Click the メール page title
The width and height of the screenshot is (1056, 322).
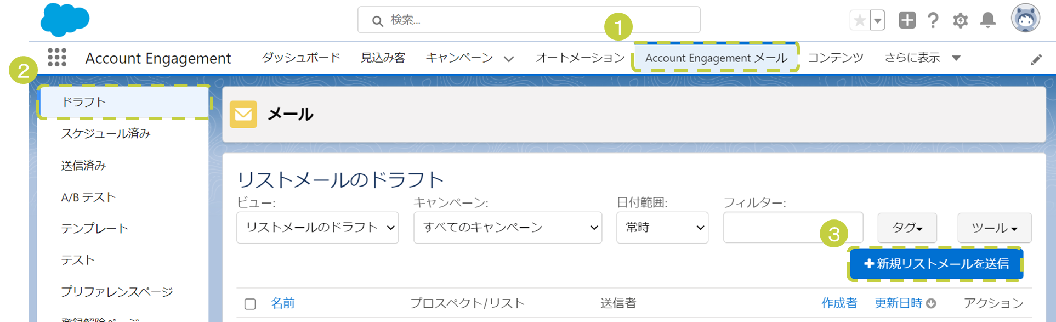point(290,114)
